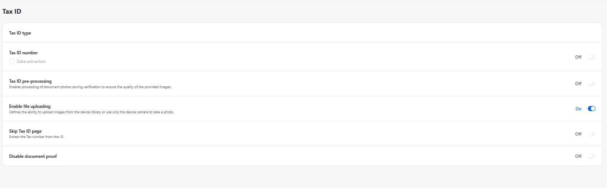Click the Enable file uploading title
Image resolution: width=607 pixels, height=188 pixels.
click(30, 106)
